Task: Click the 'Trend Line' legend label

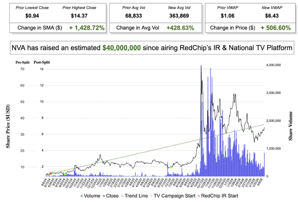Action: point(136,196)
